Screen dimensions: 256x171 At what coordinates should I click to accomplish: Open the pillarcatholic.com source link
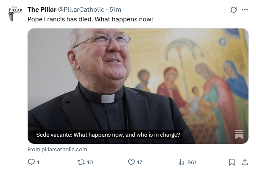[57, 149]
